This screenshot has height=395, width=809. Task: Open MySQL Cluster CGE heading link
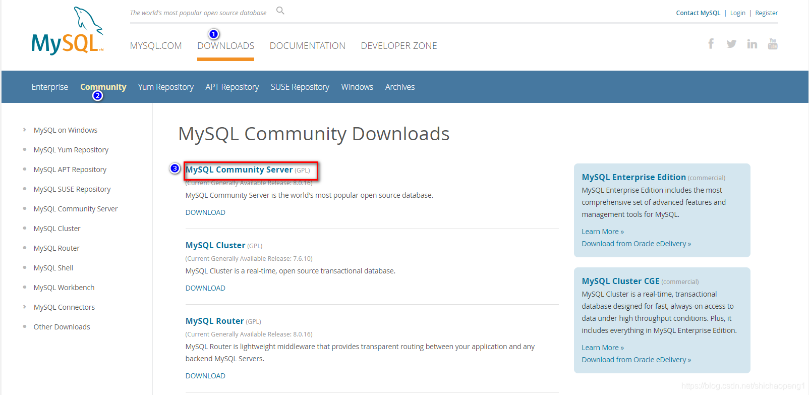620,281
